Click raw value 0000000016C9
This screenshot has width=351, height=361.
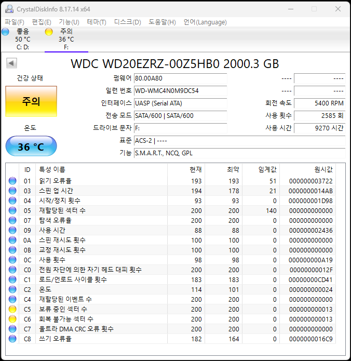click(x=310, y=339)
